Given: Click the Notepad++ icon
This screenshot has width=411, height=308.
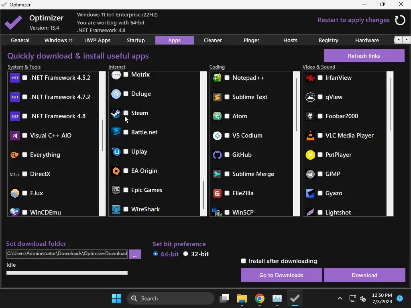Looking at the screenshot, I should [x=217, y=78].
